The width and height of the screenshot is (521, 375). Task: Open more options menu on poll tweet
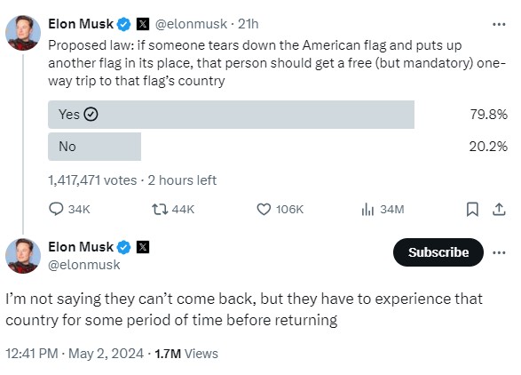(499, 24)
